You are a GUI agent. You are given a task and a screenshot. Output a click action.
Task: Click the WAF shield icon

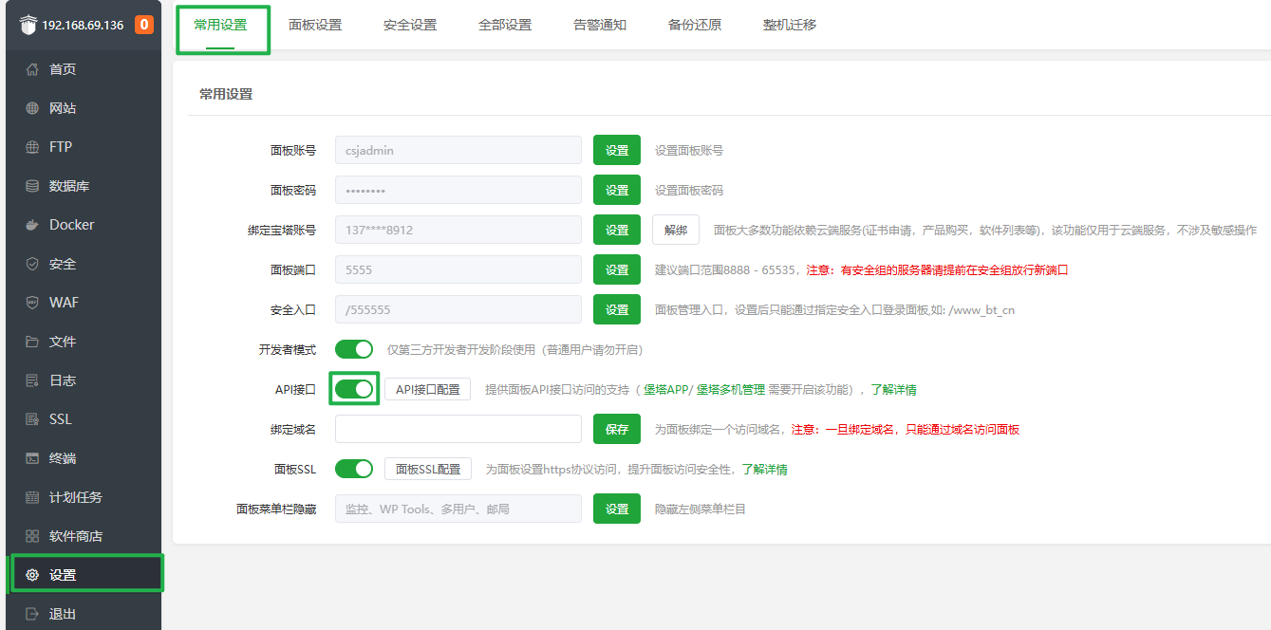(32, 303)
